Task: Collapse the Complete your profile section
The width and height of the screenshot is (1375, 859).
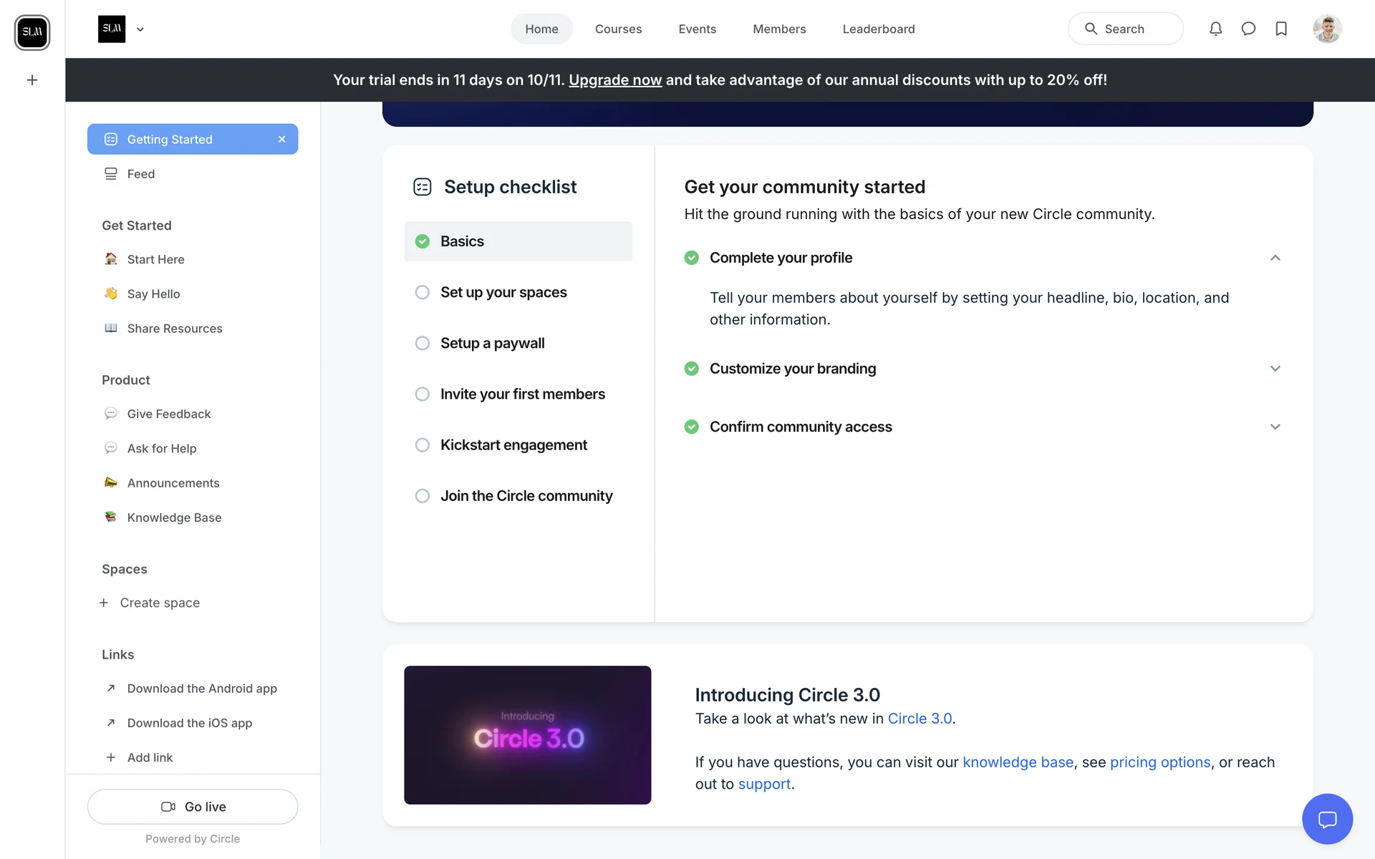Action: (x=1275, y=258)
